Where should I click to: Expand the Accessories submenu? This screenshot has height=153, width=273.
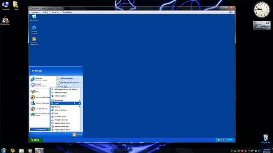(65, 100)
